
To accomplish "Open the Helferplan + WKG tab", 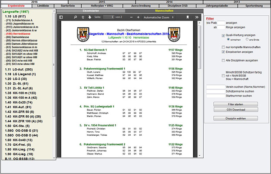I will [x=102, y=6].
